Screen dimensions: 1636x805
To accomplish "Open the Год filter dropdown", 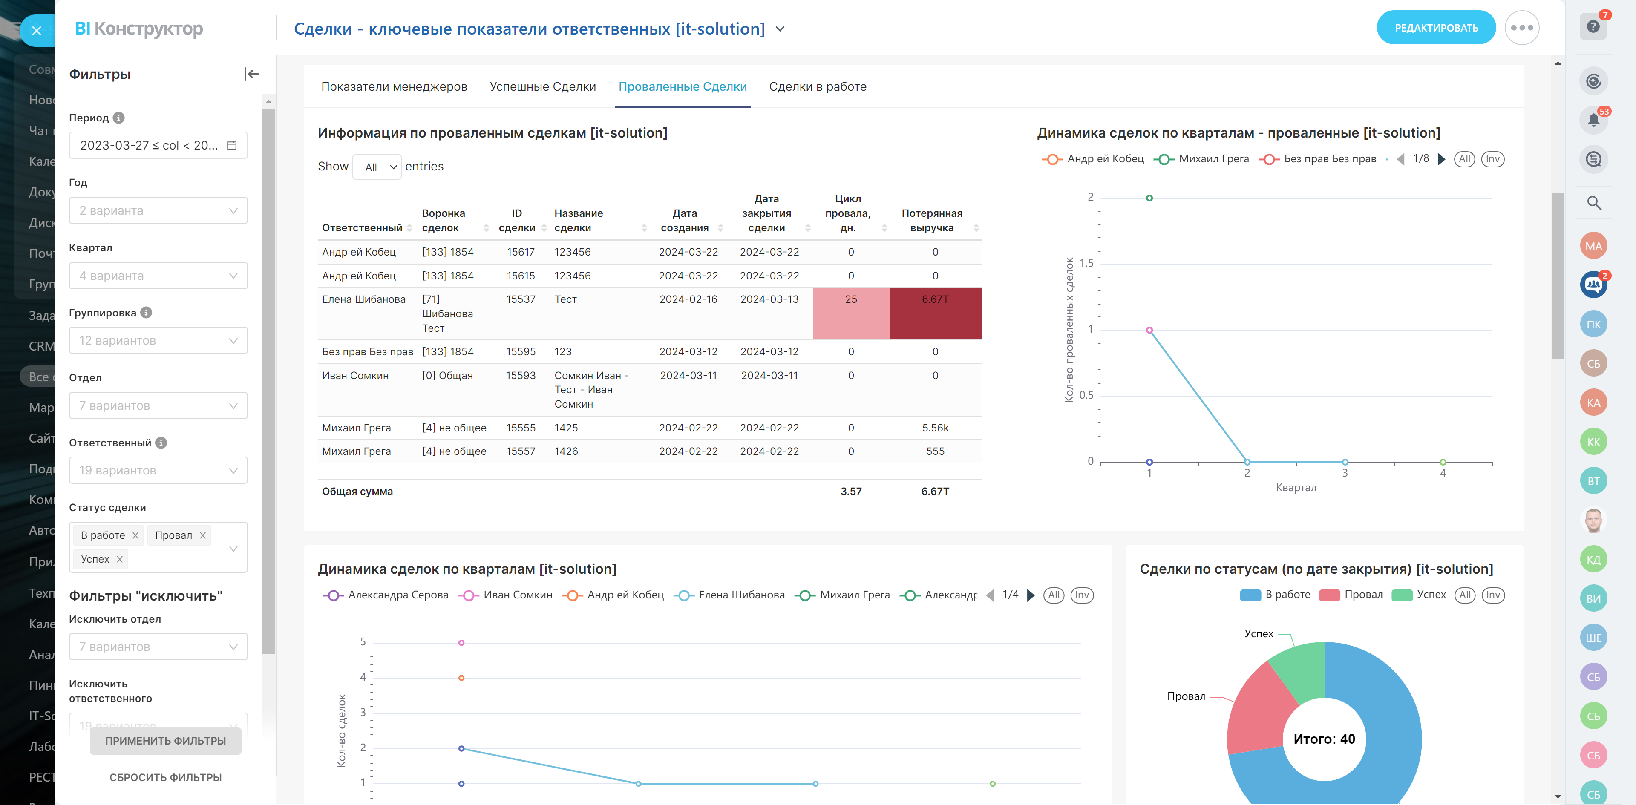I will click(158, 211).
